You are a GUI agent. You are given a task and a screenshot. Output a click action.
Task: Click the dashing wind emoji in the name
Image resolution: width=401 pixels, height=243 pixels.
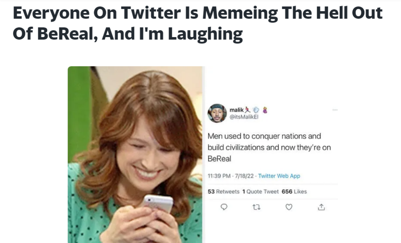point(256,110)
